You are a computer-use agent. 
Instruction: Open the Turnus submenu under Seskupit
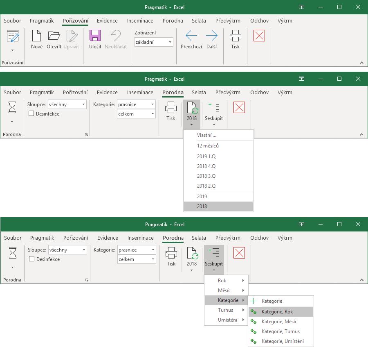pos(226,310)
